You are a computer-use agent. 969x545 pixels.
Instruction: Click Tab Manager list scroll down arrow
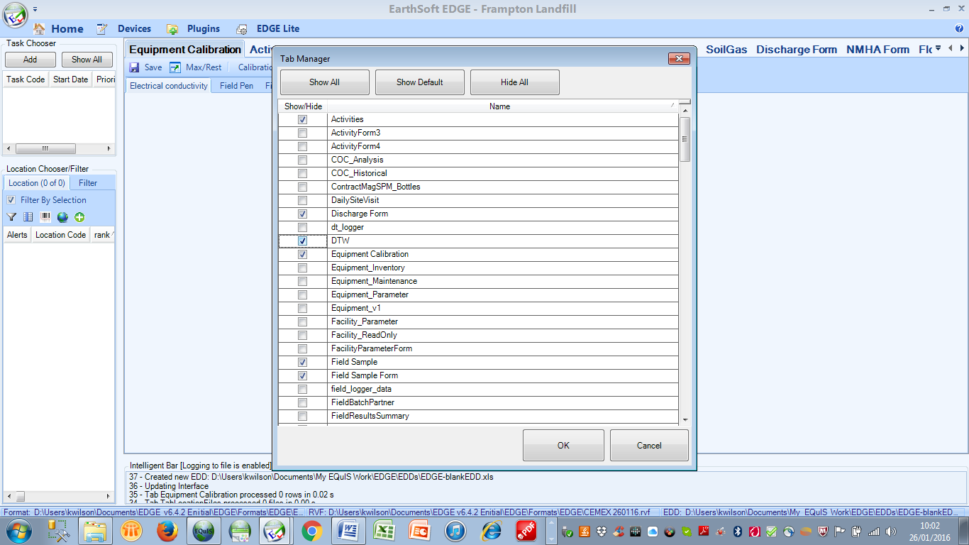click(x=685, y=419)
